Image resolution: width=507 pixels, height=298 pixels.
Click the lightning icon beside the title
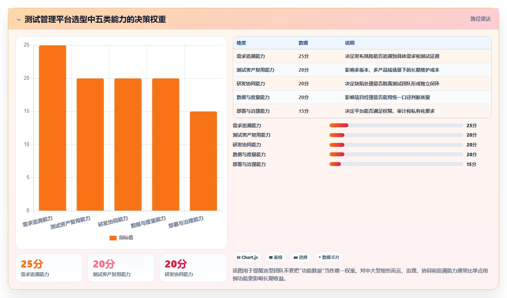18,20
